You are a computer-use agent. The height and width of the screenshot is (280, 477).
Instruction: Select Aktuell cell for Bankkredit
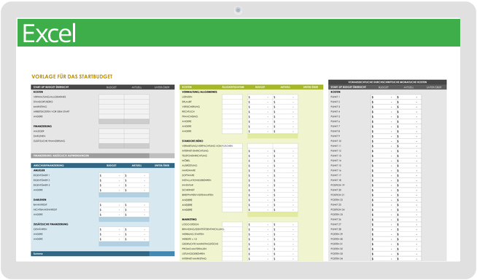pos(136,205)
